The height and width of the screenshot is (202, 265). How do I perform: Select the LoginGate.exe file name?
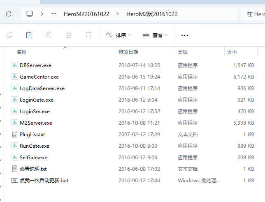point(37,100)
